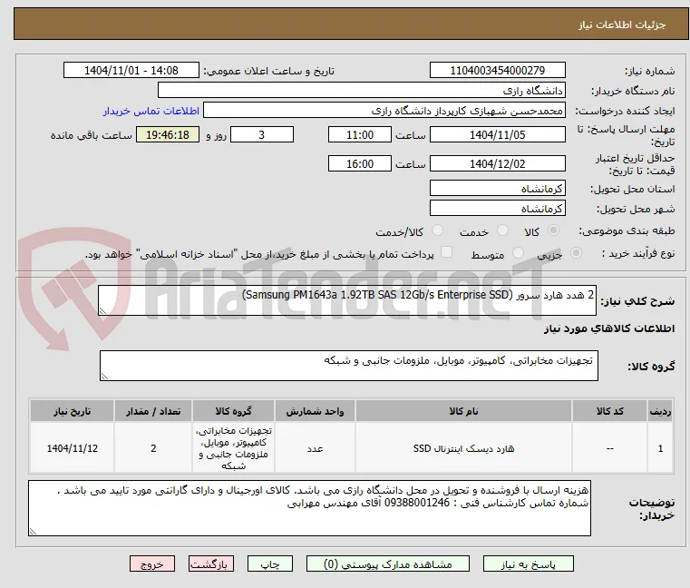Viewport: 690px width, 588px height.
Task: Click the 'چاپ' print button
Action: coord(270,563)
